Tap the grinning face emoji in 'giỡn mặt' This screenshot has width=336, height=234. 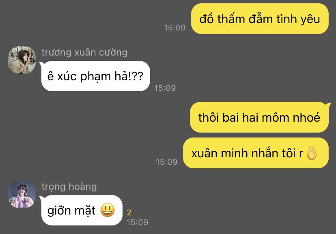108,210
